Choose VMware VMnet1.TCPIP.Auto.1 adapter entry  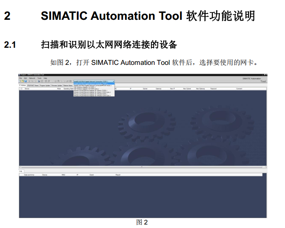94,92
